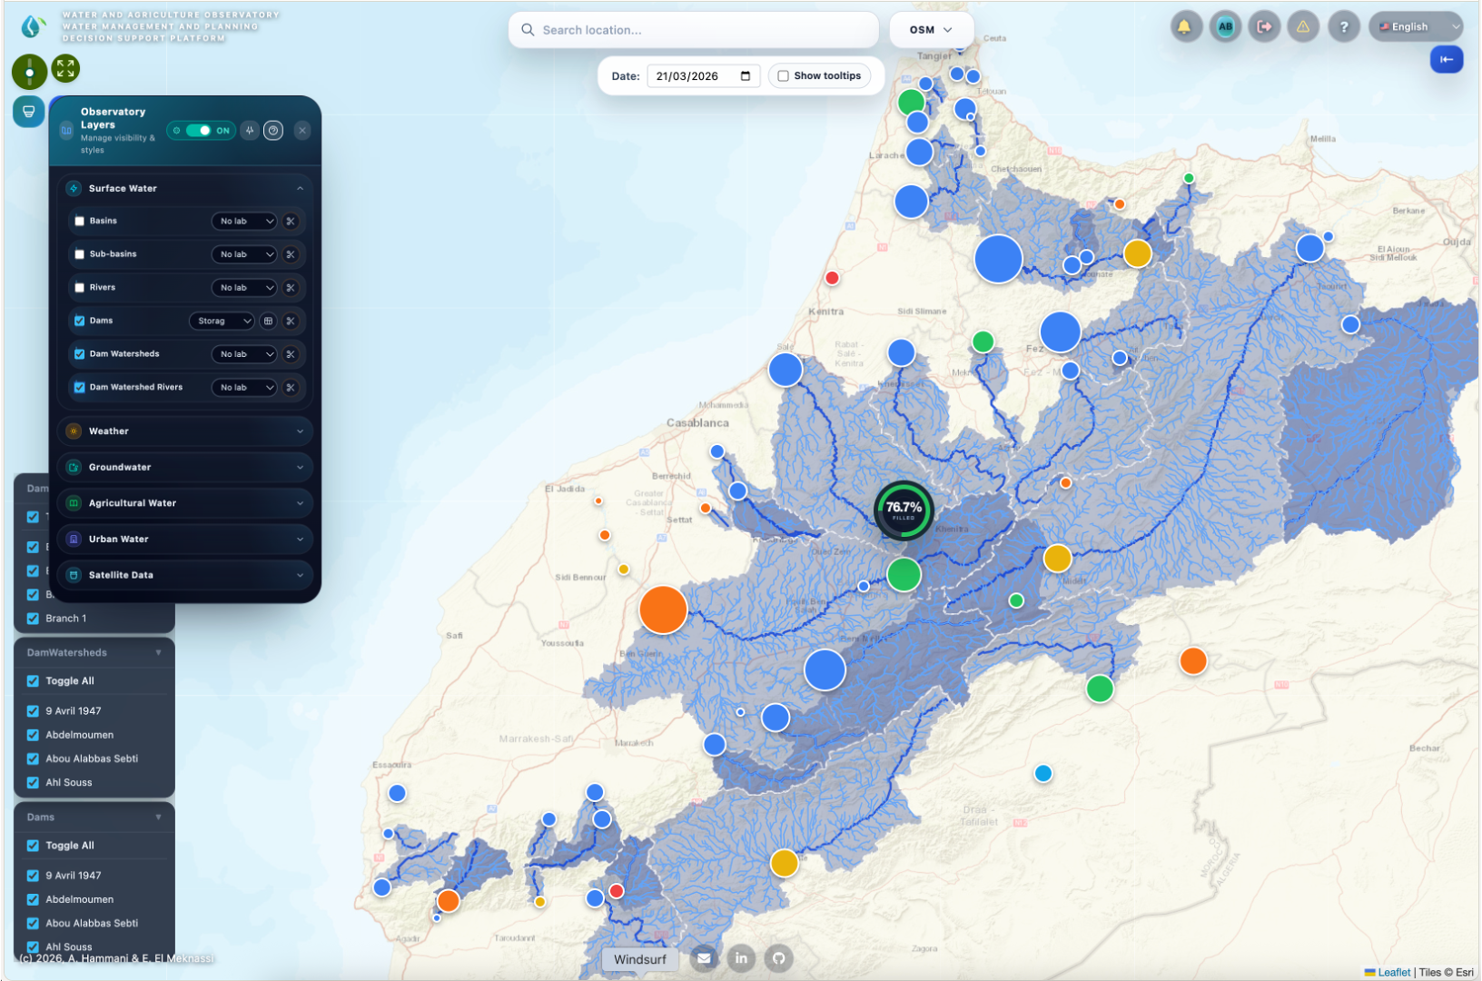Click the pin icon in Observatory Layers header
The height and width of the screenshot is (981, 1482).
(x=250, y=130)
